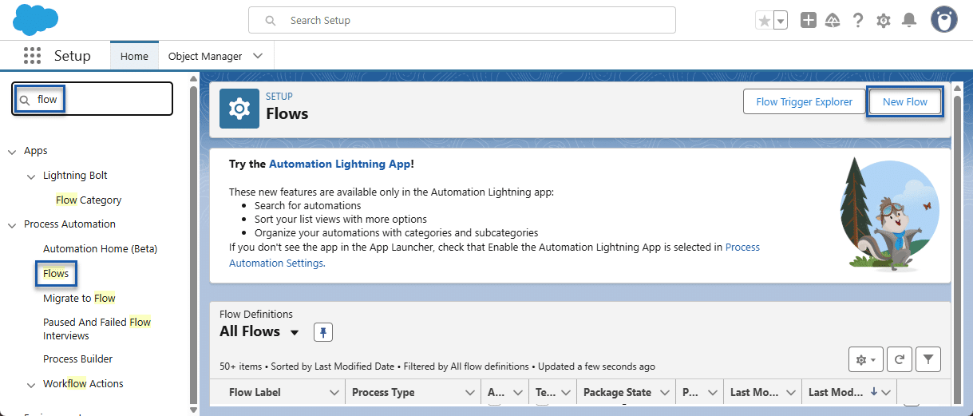
Task: Open the user profile avatar
Action: [944, 20]
